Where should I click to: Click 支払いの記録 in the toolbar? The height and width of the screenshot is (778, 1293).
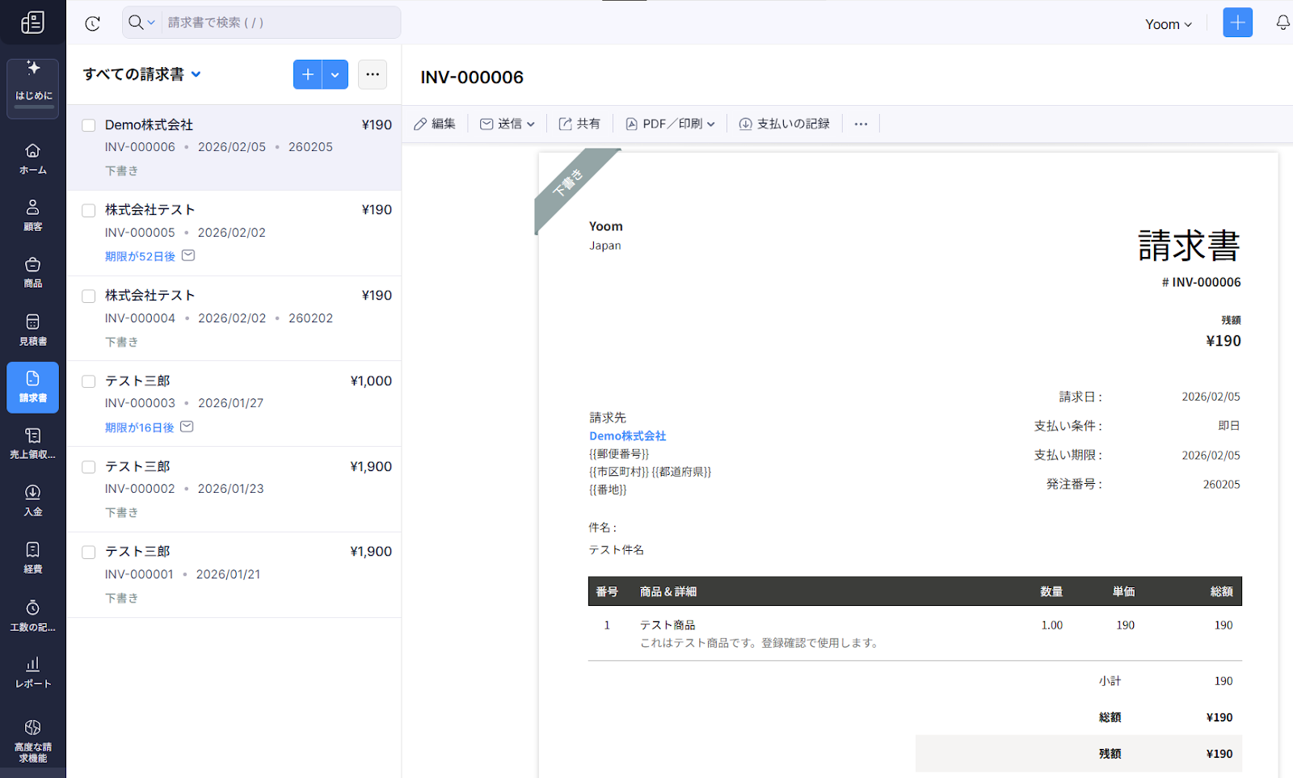coord(785,124)
